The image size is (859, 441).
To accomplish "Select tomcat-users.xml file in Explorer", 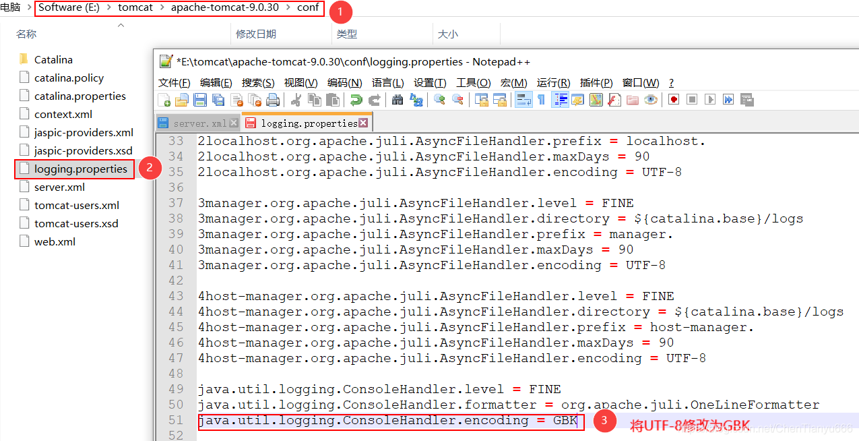I will pos(77,205).
